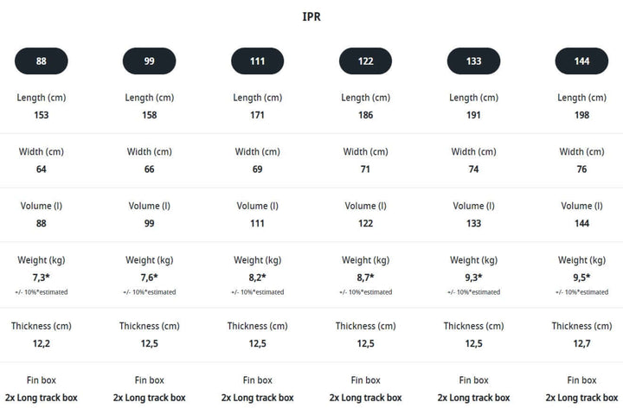Viewport: 623px width, 415px height.
Task: Click the weight value 9,3*
Action: [x=473, y=278]
